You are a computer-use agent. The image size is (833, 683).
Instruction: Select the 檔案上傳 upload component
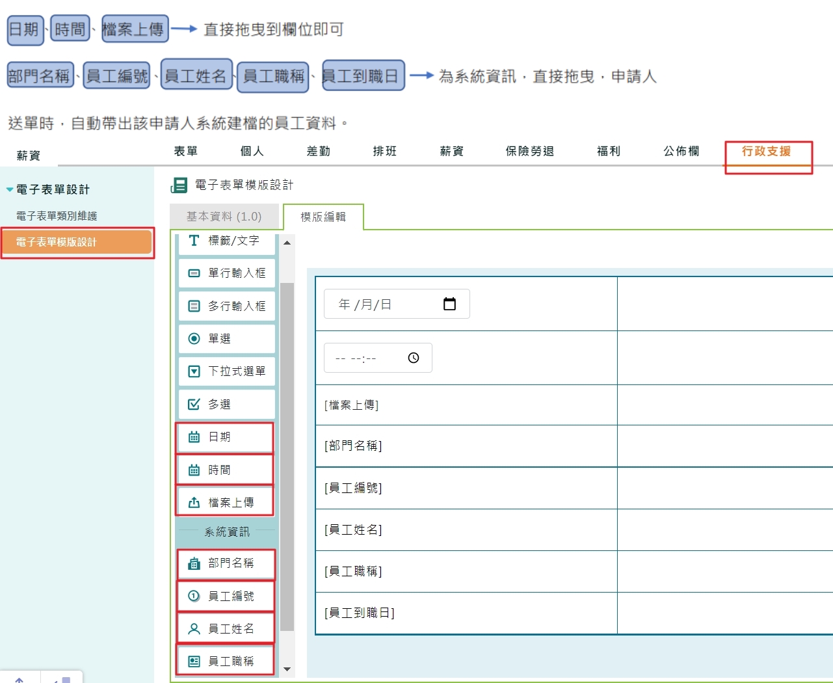224,501
